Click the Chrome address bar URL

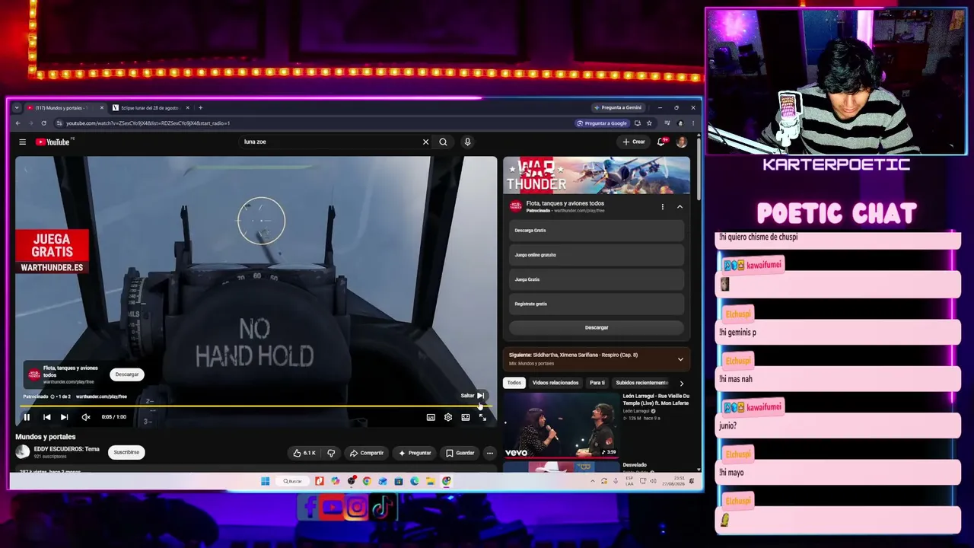click(x=148, y=123)
